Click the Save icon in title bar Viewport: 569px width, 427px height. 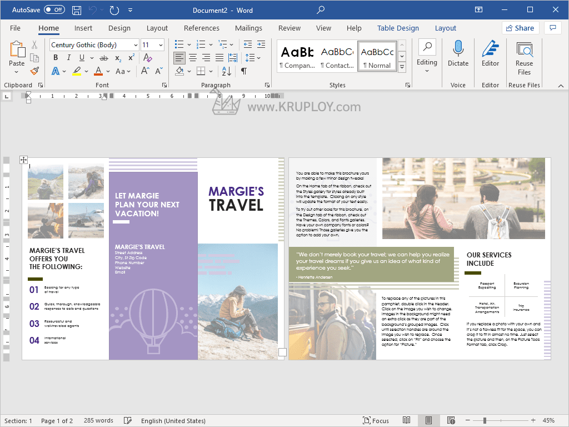(77, 10)
